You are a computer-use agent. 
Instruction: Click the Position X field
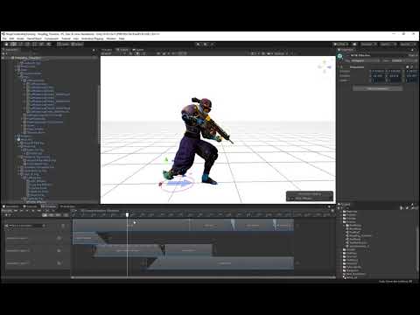377,71
